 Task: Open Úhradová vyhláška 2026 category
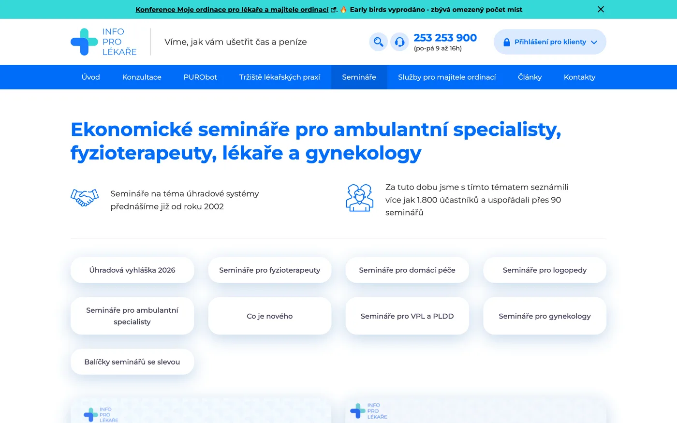pos(132,270)
